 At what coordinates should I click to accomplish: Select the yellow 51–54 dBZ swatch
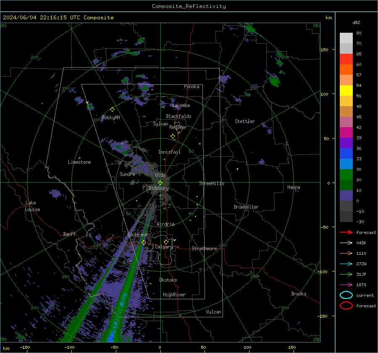tap(346, 90)
